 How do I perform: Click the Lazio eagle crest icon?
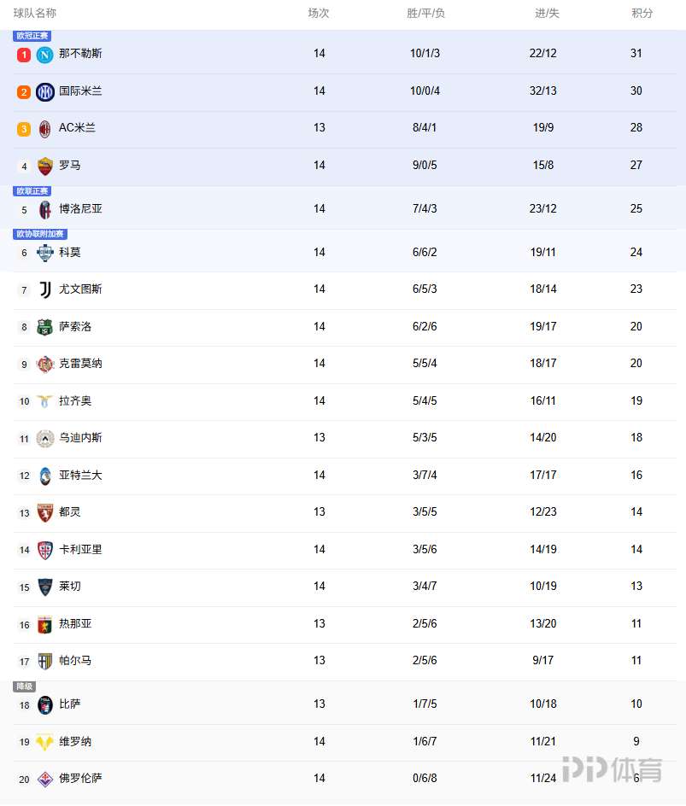pos(45,401)
